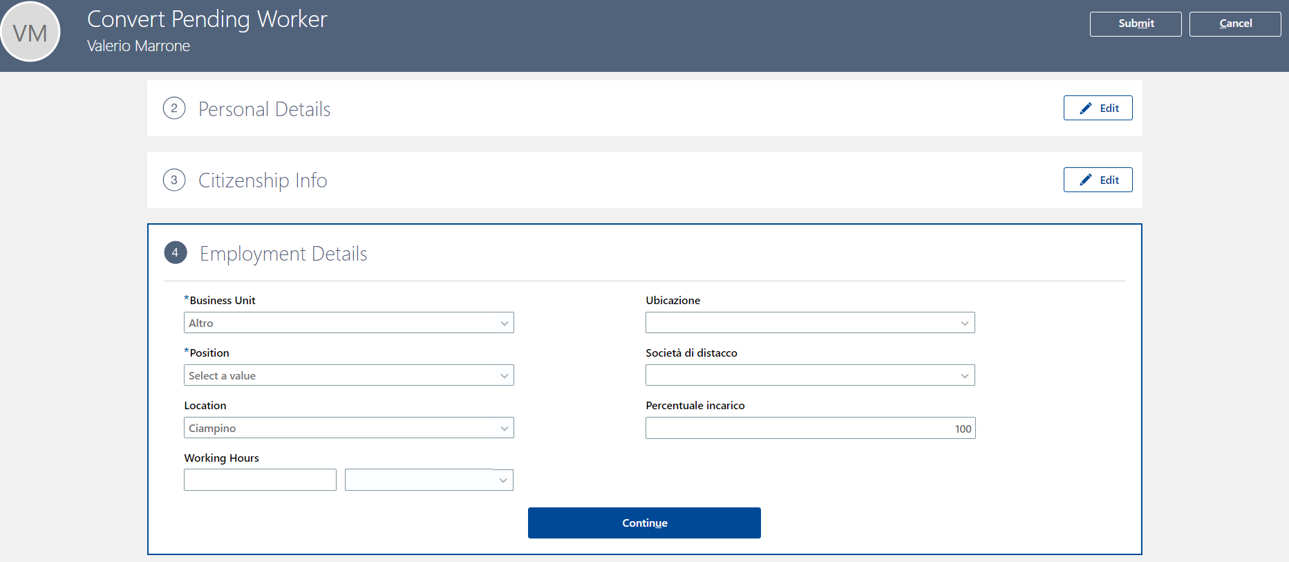Click the Valerio Marrone name text
Viewport: 1289px width, 562px height.
coord(138,46)
